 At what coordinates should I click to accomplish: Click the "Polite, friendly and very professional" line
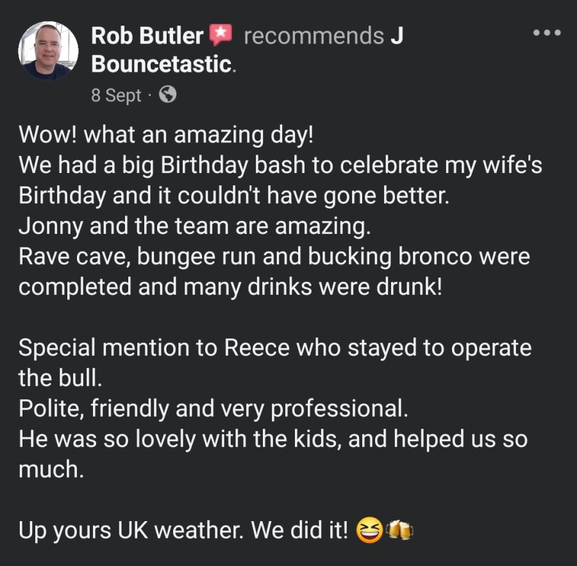(212, 408)
